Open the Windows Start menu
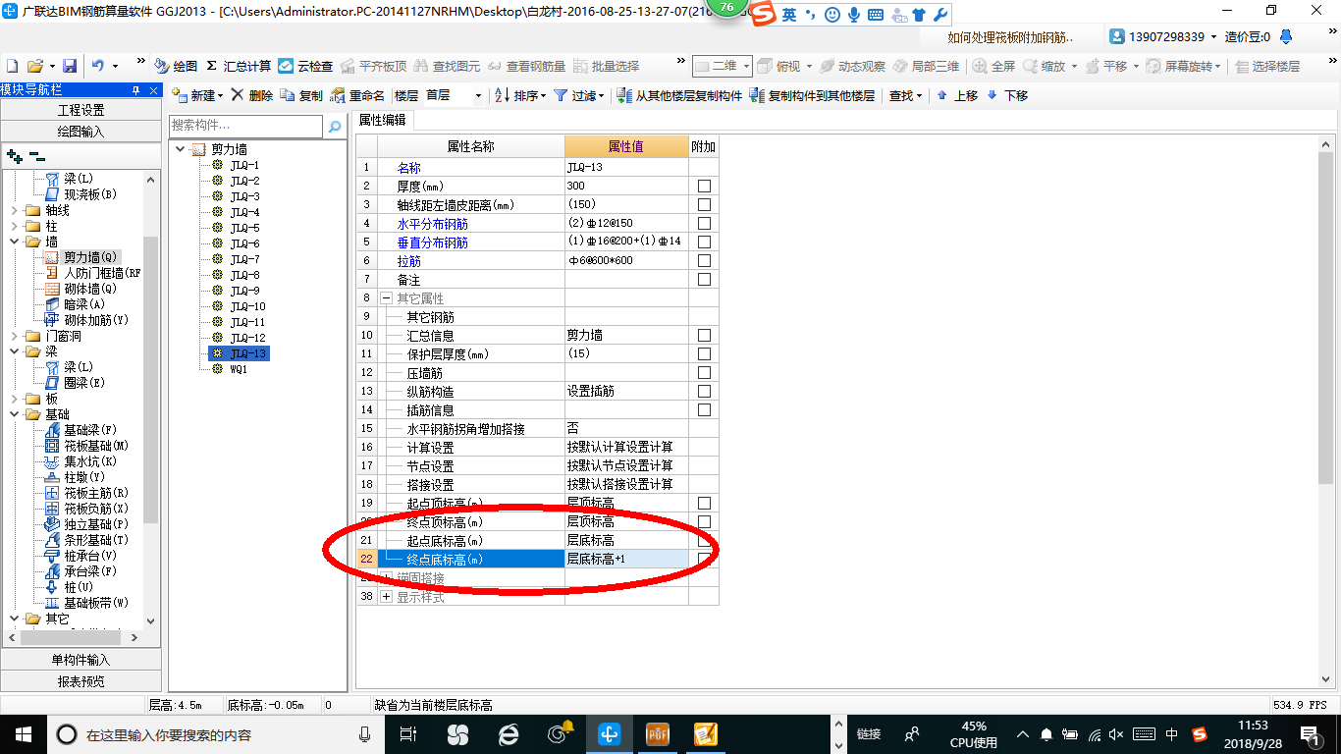This screenshot has width=1341, height=754. tap(22, 733)
